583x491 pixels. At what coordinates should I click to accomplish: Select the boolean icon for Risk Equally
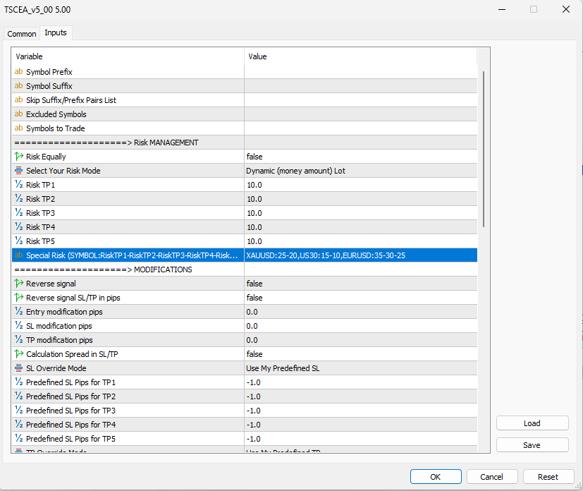(x=19, y=157)
